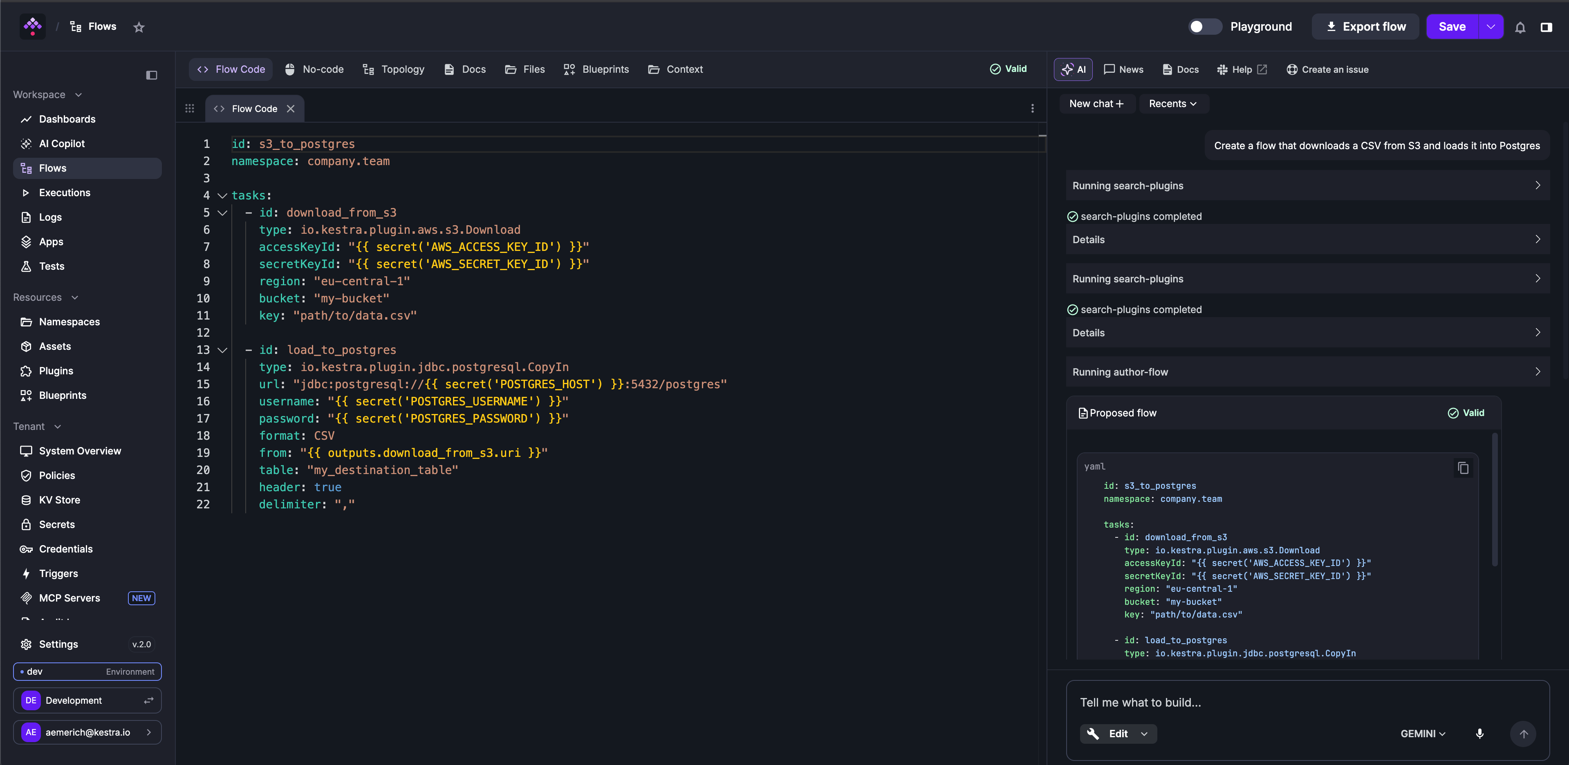Open the GEMINI model selector
The height and width of the screenshot is (765, 1569).
[1422, 733]
